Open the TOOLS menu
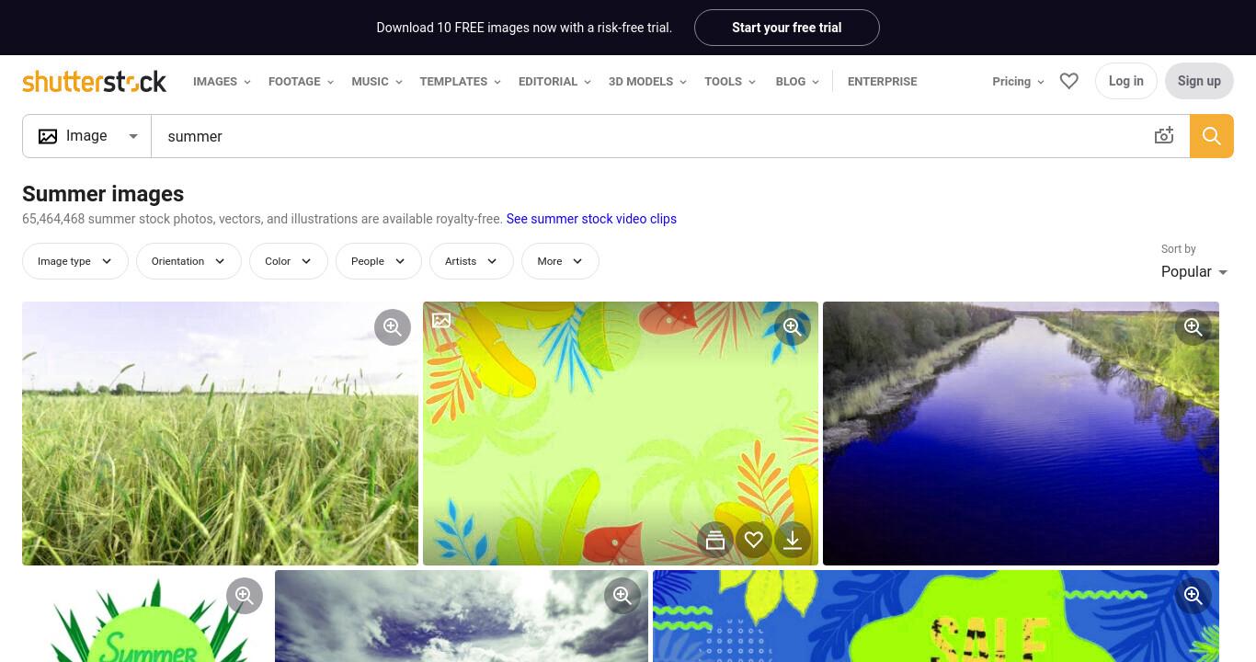1256x662 pixels. 730,81
